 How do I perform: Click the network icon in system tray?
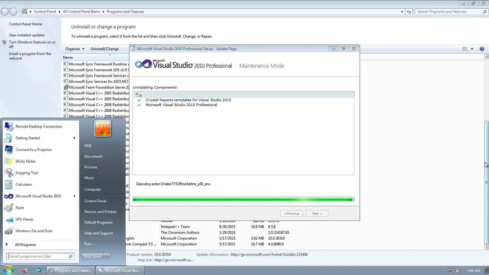[451, 271]
